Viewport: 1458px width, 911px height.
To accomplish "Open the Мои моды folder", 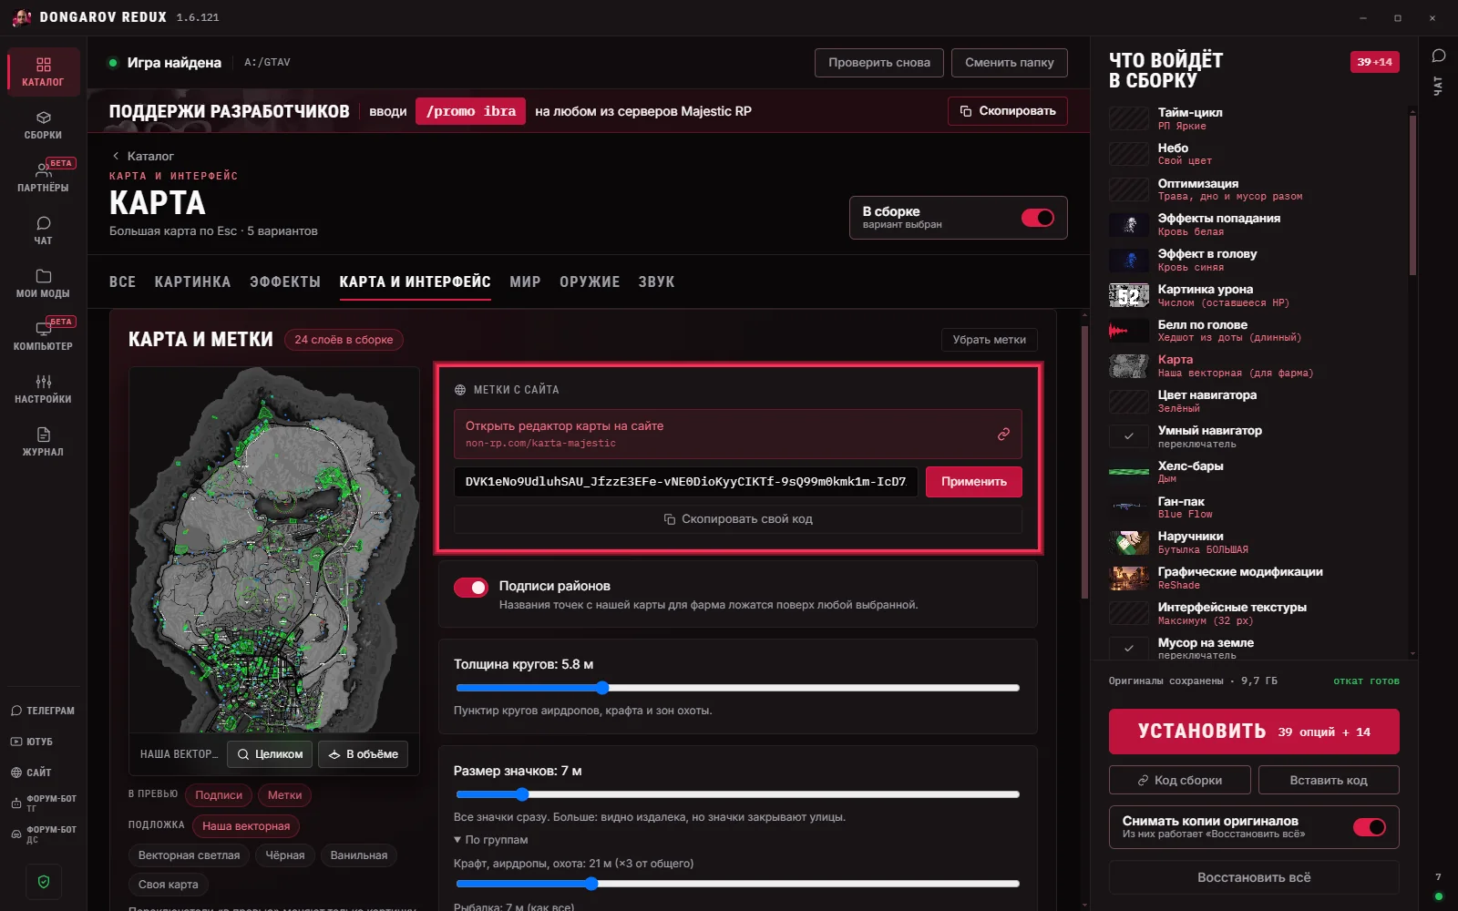I will coord(43,283).
